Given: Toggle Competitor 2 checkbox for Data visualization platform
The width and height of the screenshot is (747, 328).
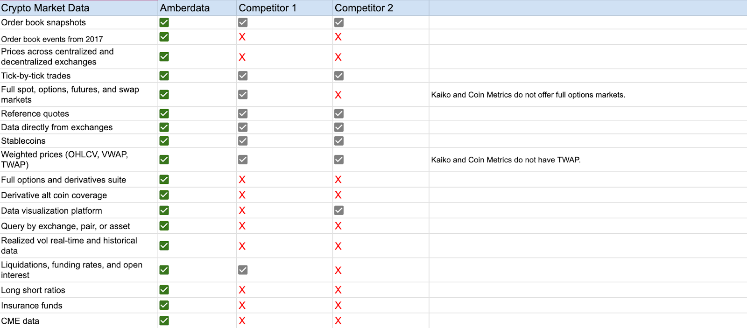Looking at the screenshot, I should pos(339,210).
